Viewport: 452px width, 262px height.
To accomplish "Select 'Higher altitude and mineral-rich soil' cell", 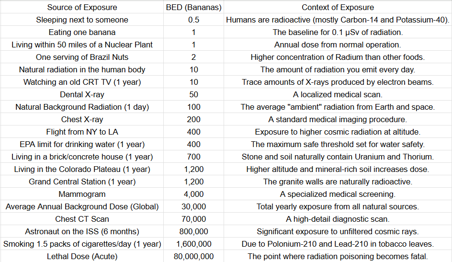I will (x=338, y=169).
